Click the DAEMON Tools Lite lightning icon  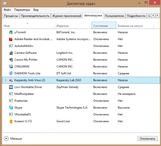[x=11, y=73]
